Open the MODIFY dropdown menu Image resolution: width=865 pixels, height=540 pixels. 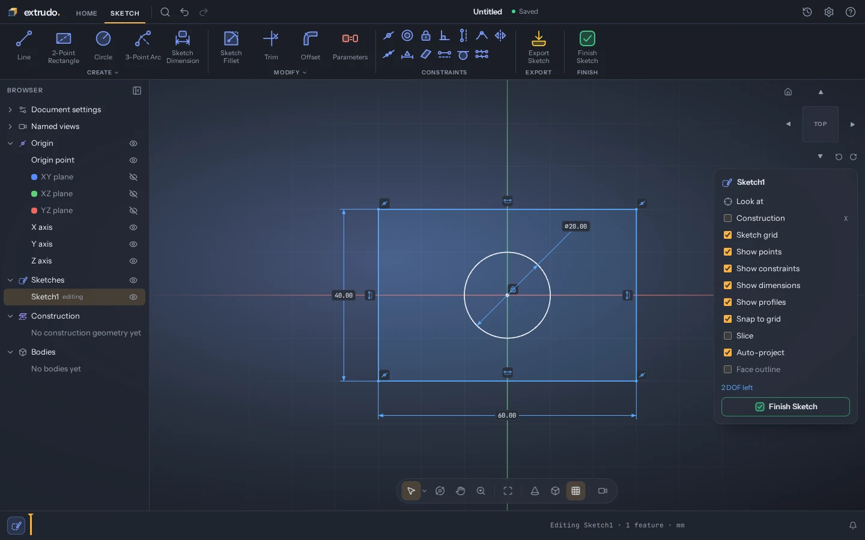click(x=290, y=73)
